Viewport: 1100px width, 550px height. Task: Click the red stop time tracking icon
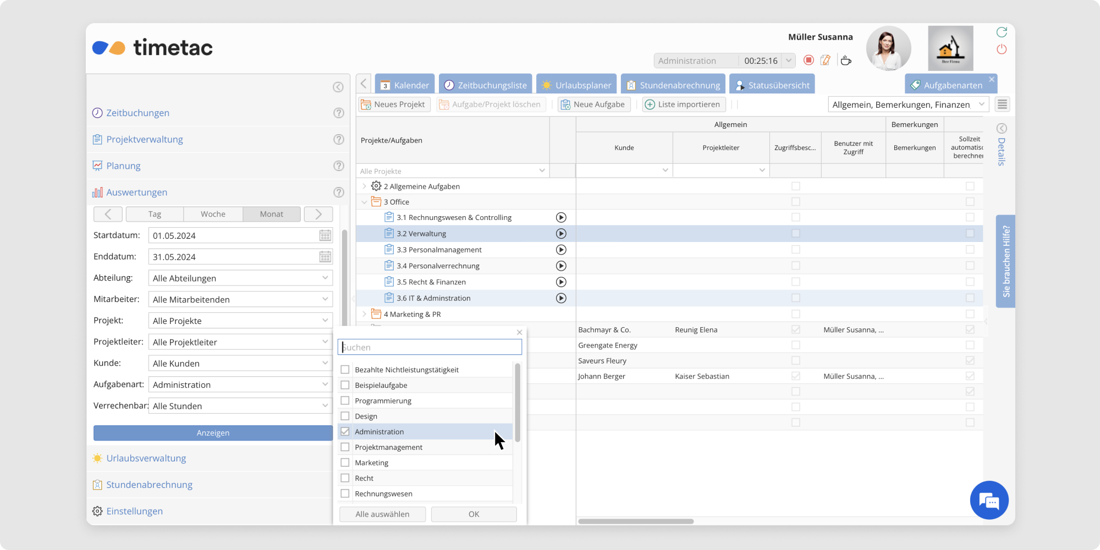coord(809,60)
